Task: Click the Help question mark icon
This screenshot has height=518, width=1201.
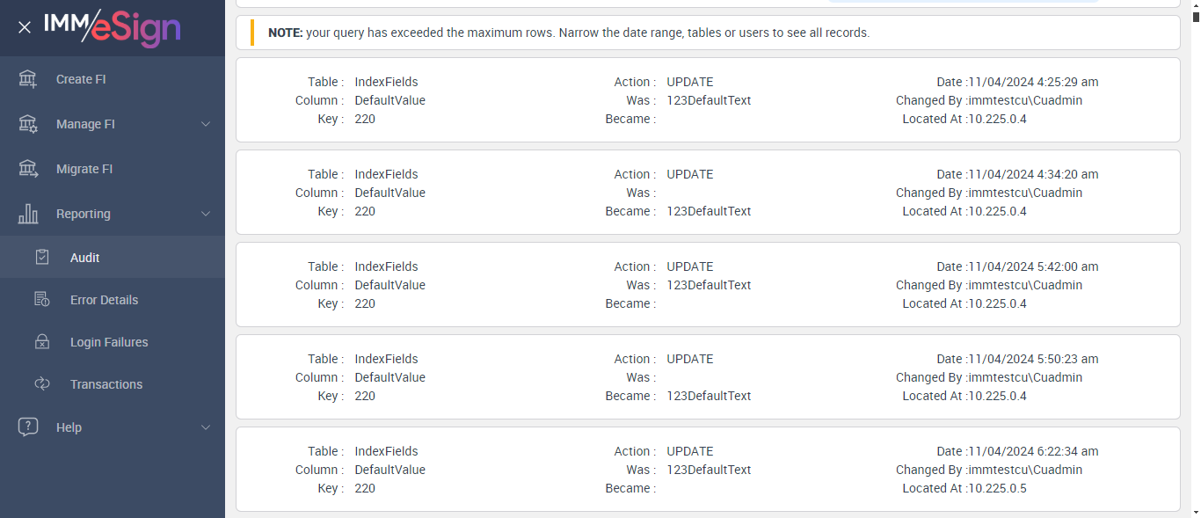Action: coord(28,427)
